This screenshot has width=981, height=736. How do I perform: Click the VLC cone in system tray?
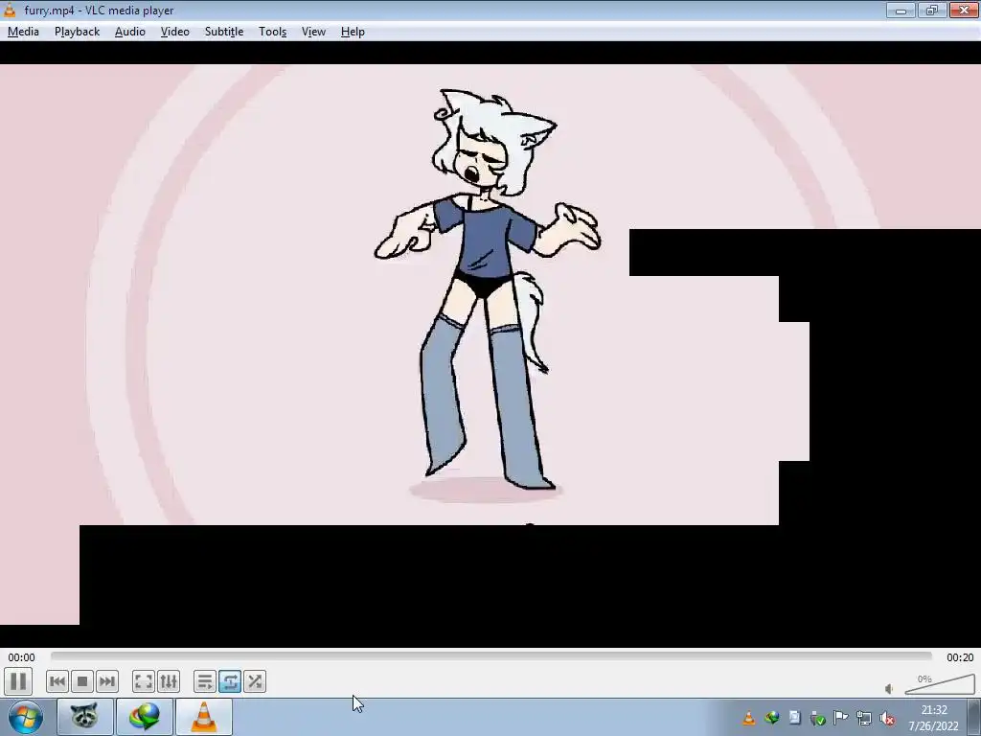[748, 718]
